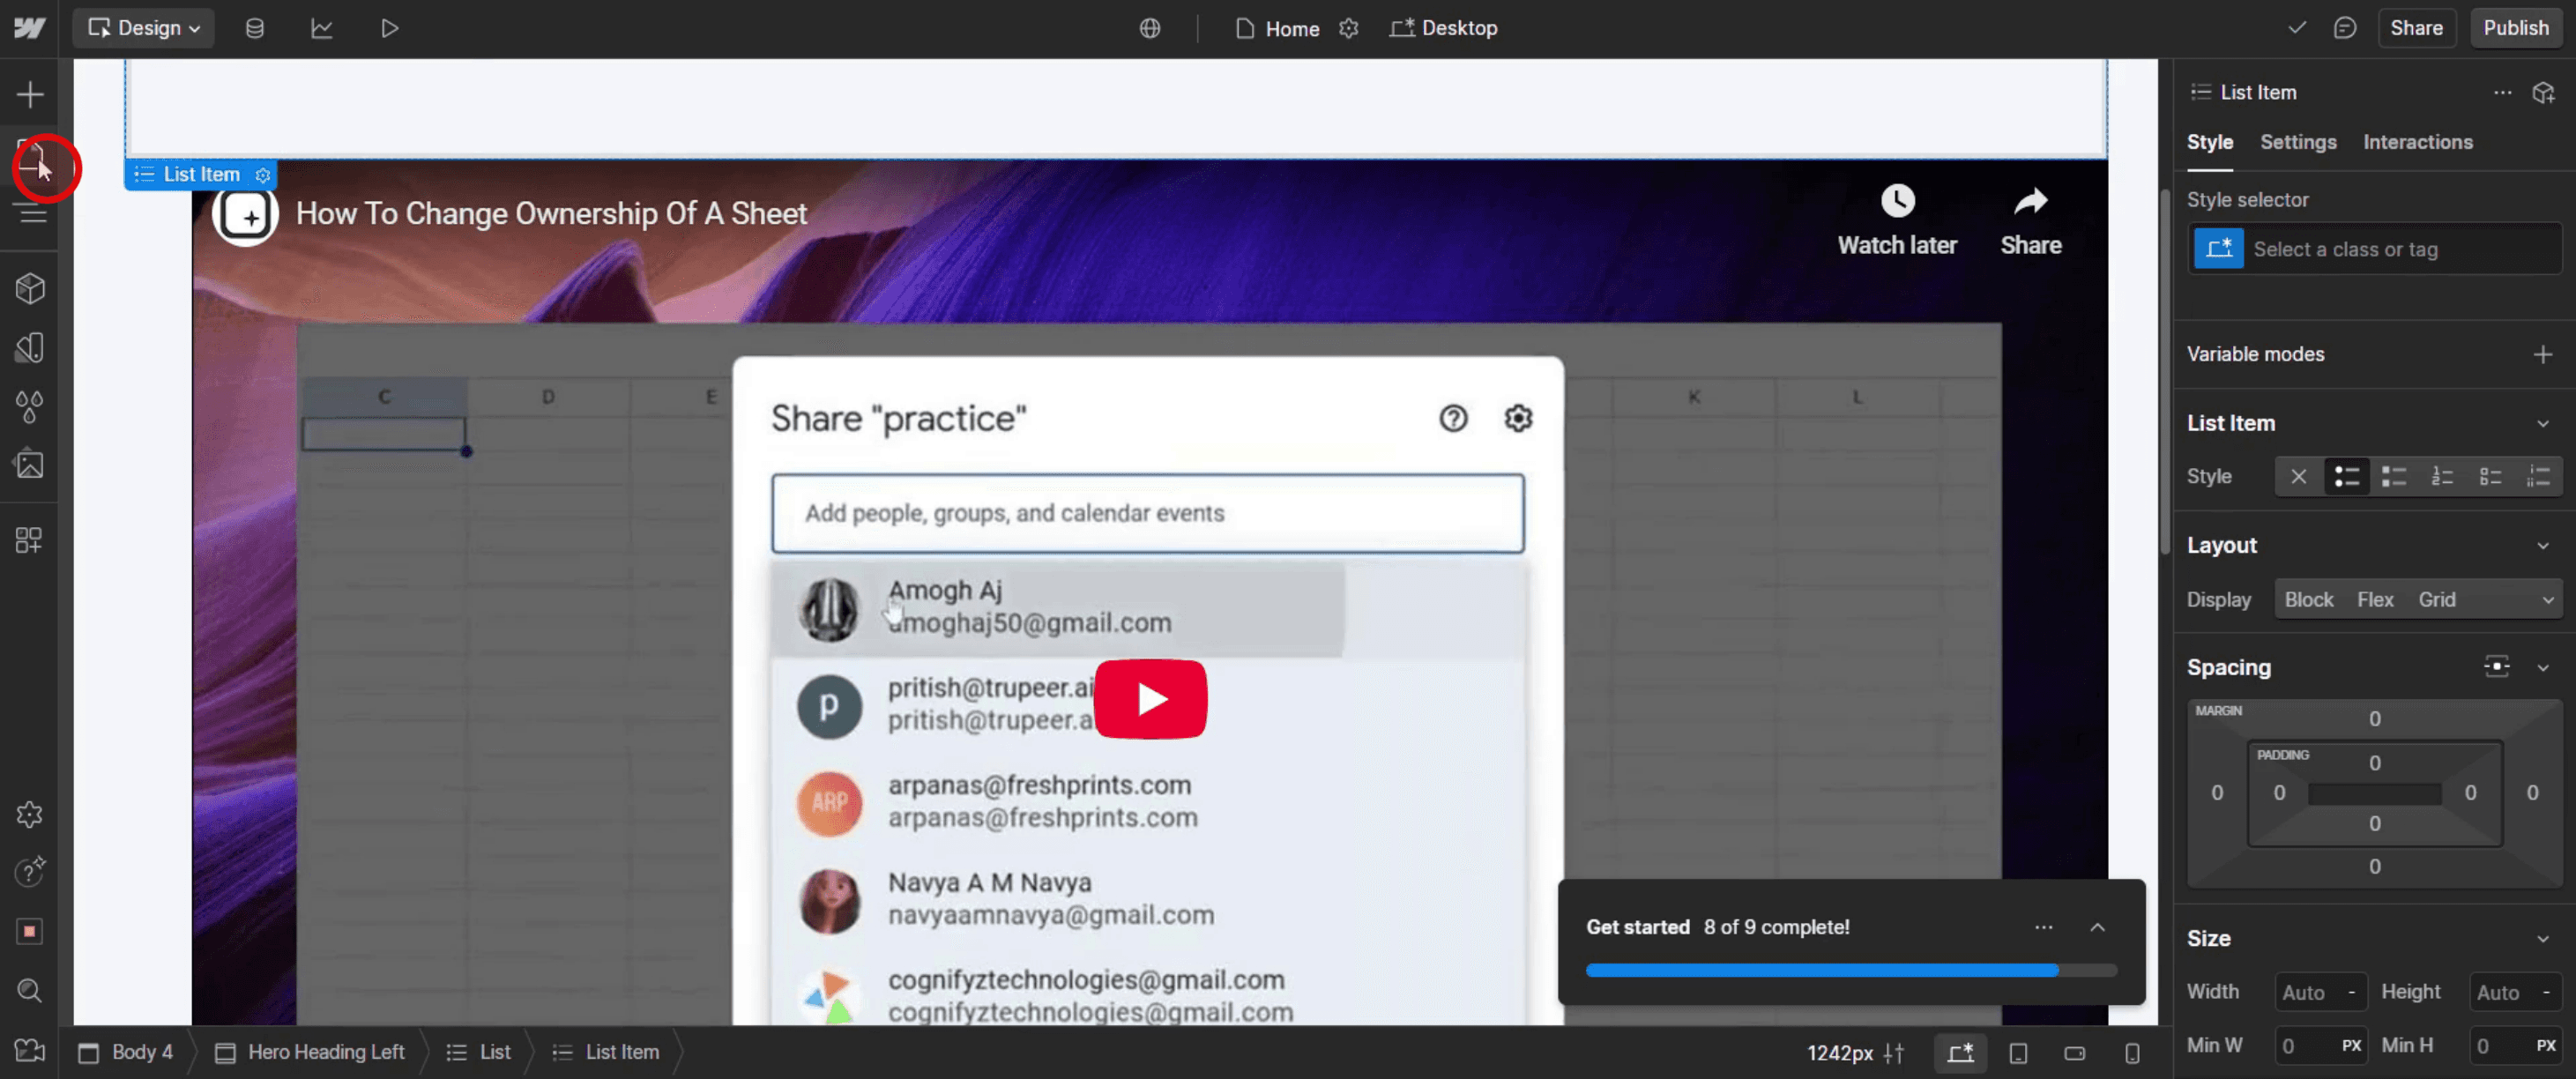Open the Apps panel icon

(30, 540)
